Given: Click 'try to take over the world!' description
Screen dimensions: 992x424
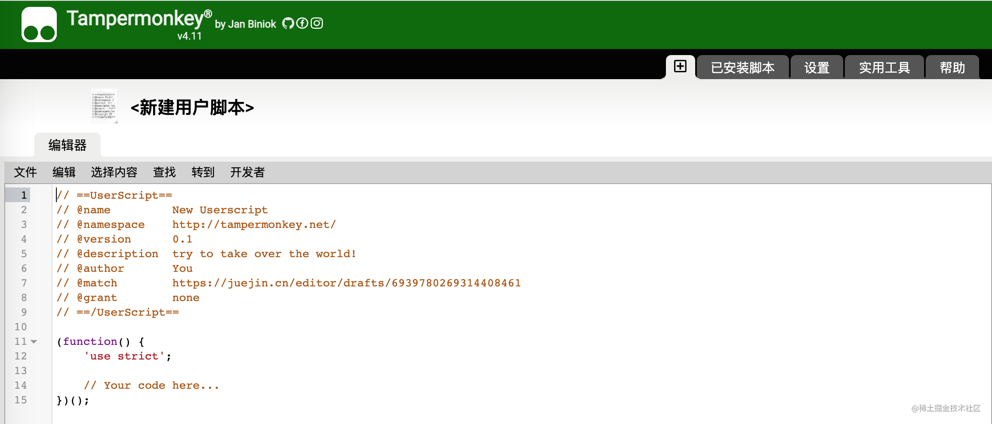Looking at the screenshot, I should (264, 254).
